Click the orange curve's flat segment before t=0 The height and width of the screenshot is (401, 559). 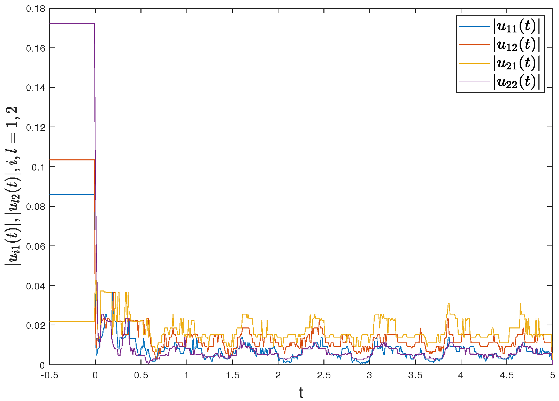point(72,160)
